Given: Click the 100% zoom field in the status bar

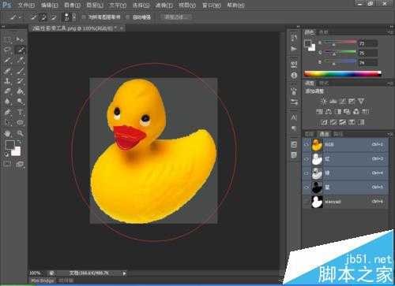Looking at the screenshot, I should point(36,273).
